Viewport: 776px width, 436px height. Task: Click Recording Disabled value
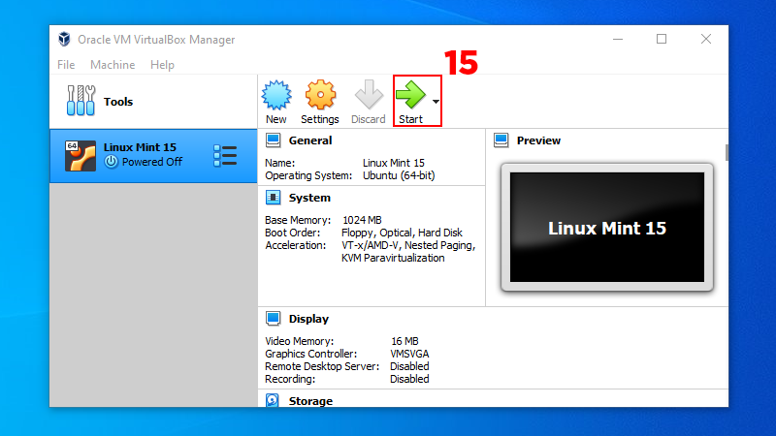pos(409,379)
